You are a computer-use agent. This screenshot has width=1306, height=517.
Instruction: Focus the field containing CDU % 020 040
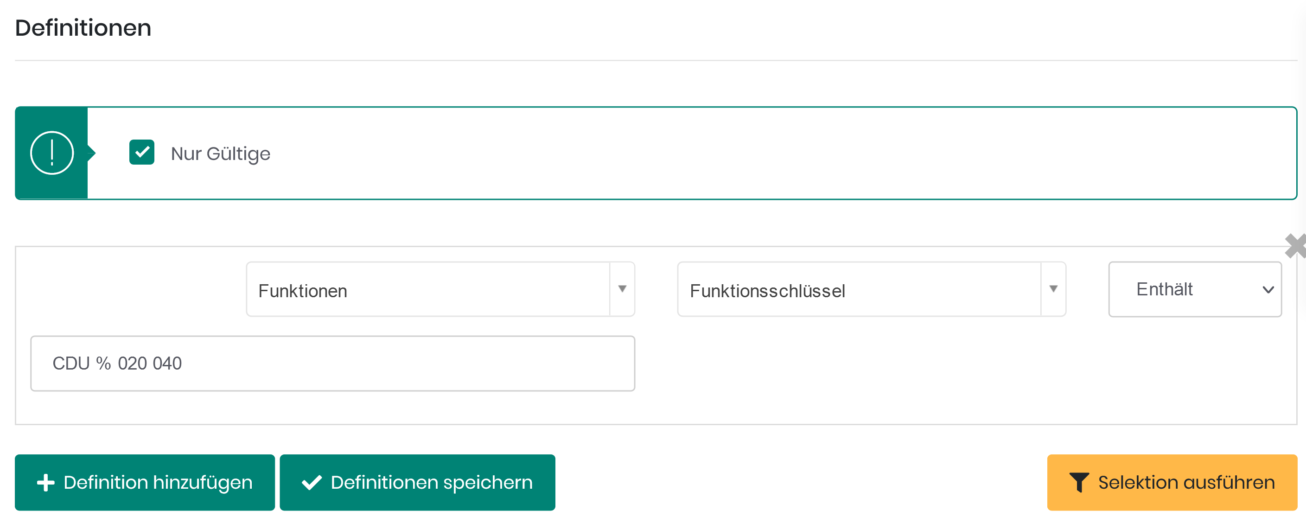(332, 364)
